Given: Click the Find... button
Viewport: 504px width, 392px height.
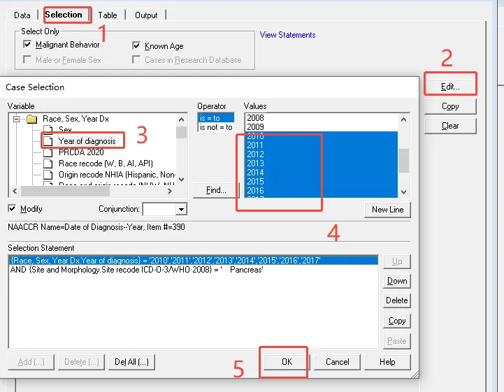Looking at the screenshot, I should pos(216,190).
